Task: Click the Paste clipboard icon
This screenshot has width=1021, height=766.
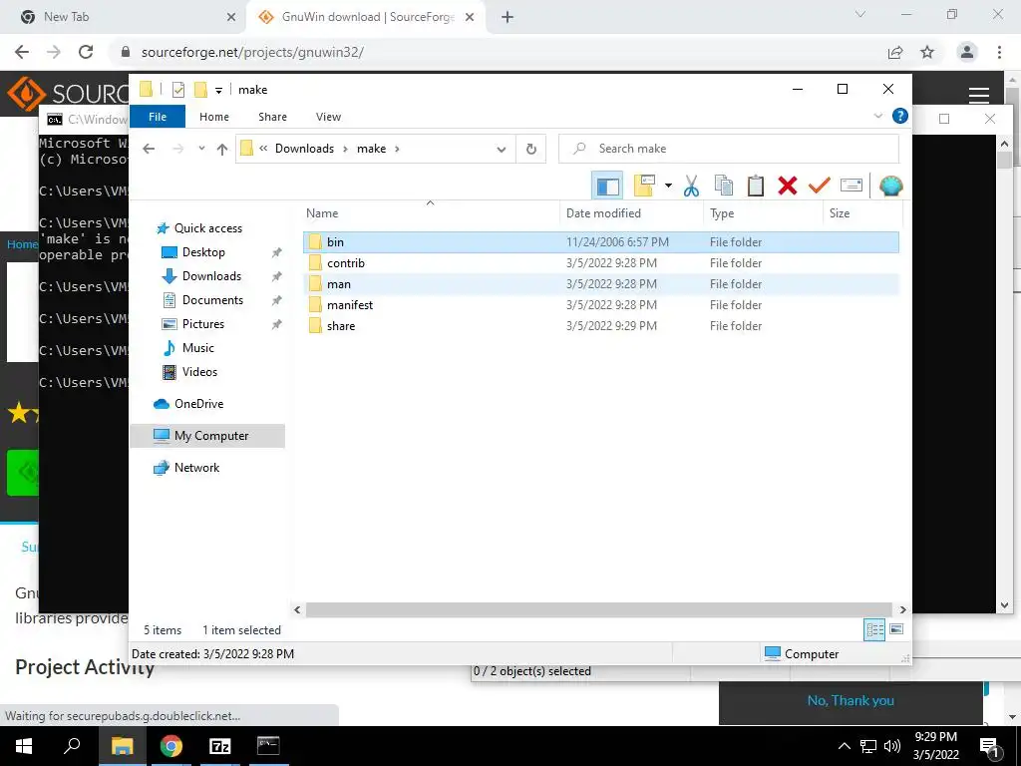Action: 756,187
